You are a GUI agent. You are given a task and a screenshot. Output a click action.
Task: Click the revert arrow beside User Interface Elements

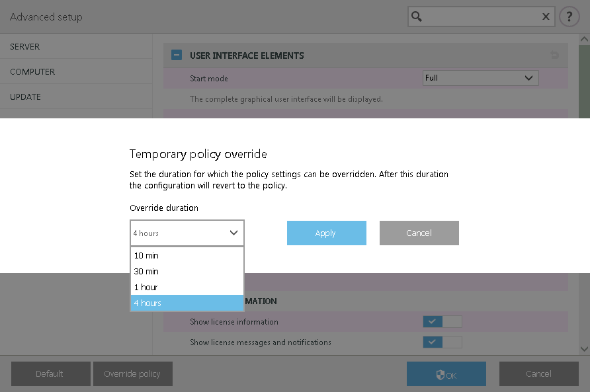554,56
